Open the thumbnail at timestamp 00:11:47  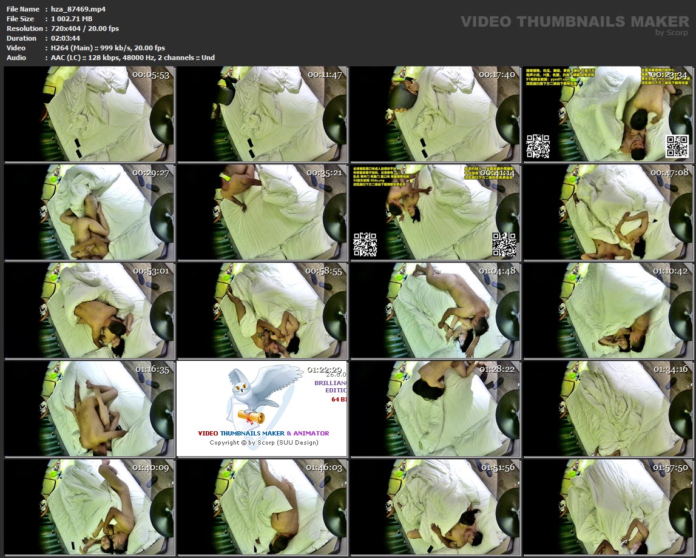point(262,114)
